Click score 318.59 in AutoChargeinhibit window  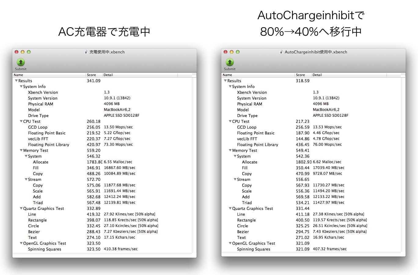pos(302,81)
